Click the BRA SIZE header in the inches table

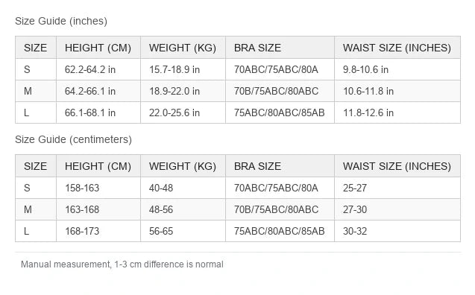point(280,48)
